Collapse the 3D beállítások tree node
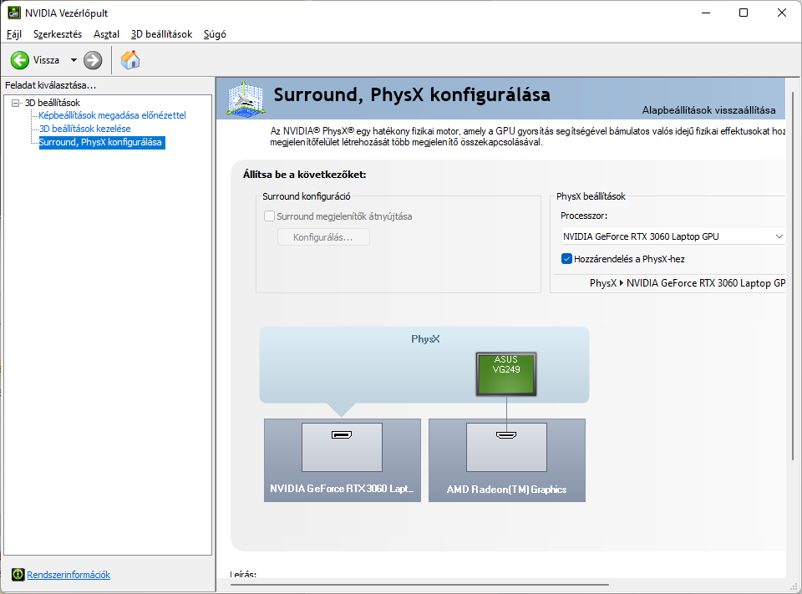Screen dimensions: 802x594 (x=15, y=103)
